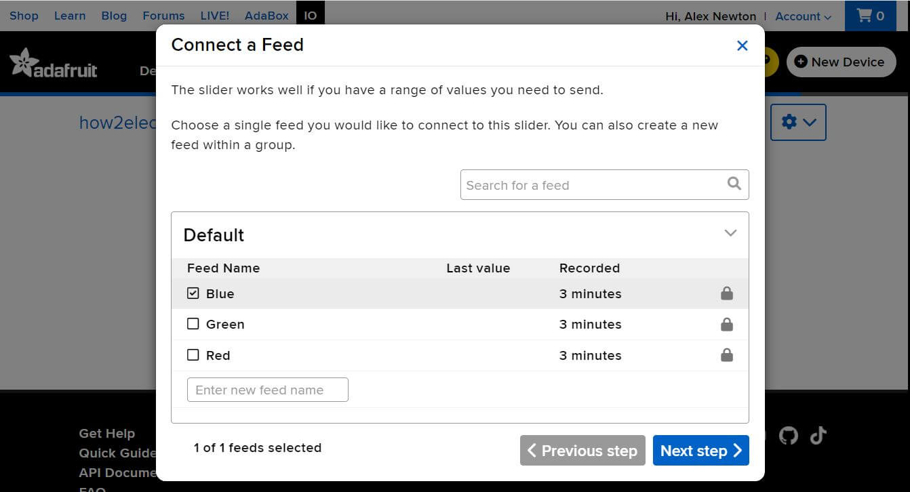
Task: Select the Red feed checkbox
Action: 193,355
